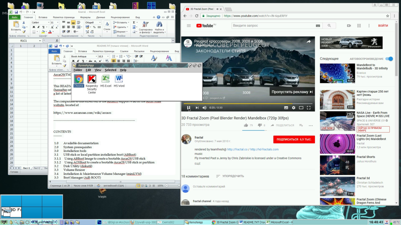
Task: Open the RemoteApp Selected menu
Action: [x=111, y=70]
